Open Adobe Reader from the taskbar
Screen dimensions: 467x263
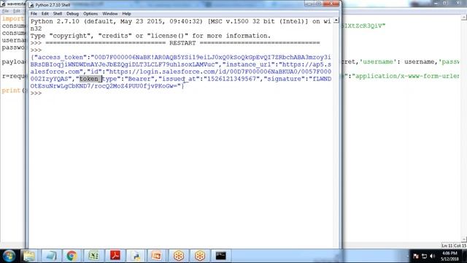coord(115,256)
